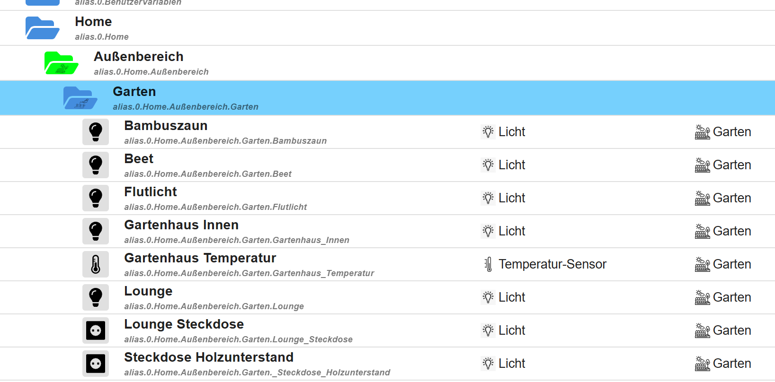Collapse the green Außenbereich folder
The height and width of the screenshot is (382, 775).
pyautogui.click(x=61, y=63)
